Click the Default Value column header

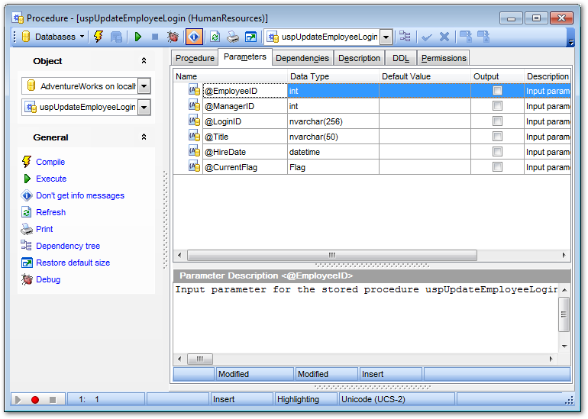[x=425, y=76]
